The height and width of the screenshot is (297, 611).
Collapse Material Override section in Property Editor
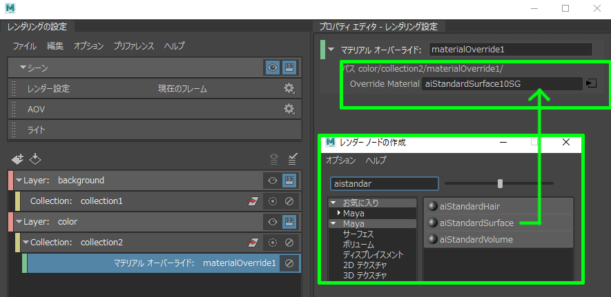click(331, 50)
